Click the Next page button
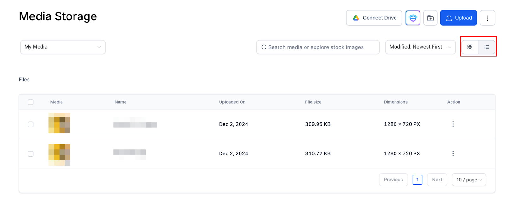Screen dimensions: 507x209 (437, 180)
